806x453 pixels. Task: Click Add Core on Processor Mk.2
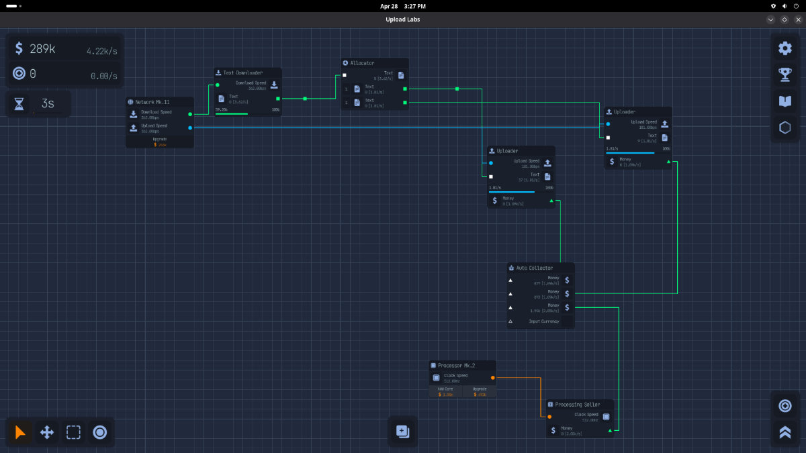tap(446, 392)
